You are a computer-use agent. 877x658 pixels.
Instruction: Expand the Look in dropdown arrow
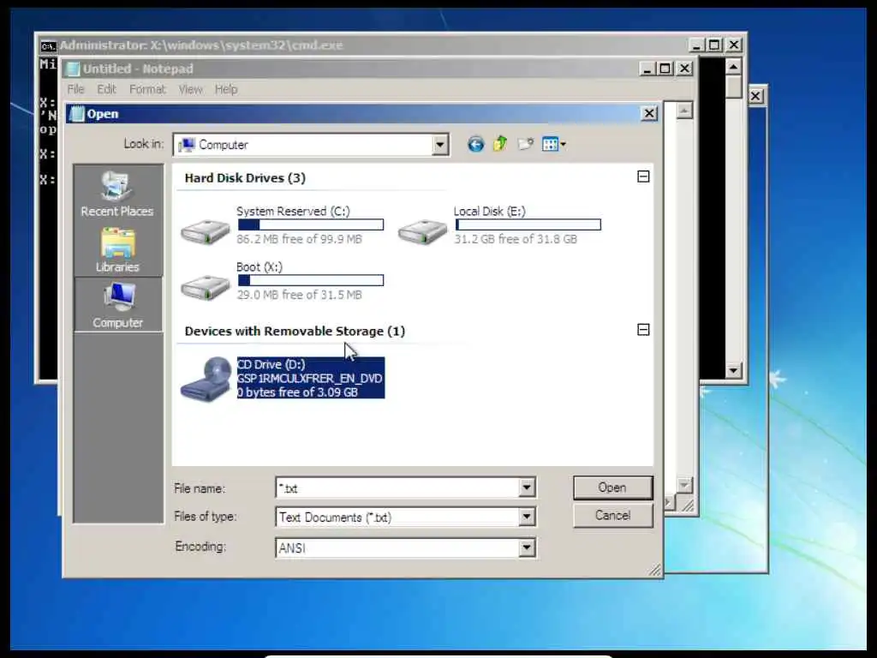(440, 145)
